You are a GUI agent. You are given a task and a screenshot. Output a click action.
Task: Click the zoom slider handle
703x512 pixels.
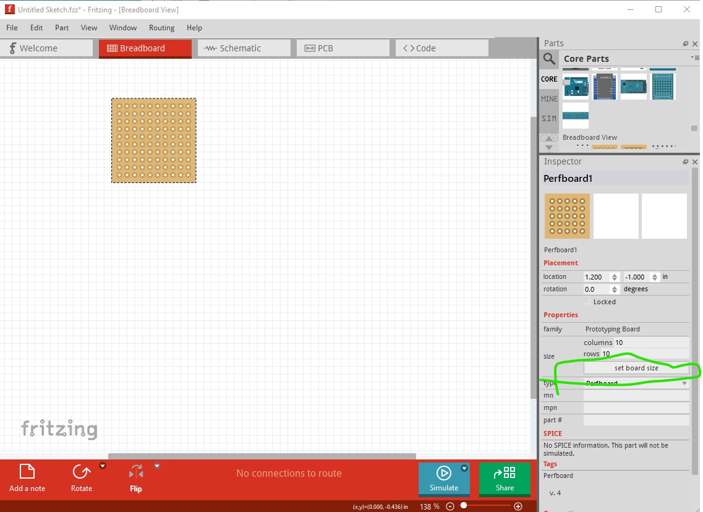click(464, 506)
